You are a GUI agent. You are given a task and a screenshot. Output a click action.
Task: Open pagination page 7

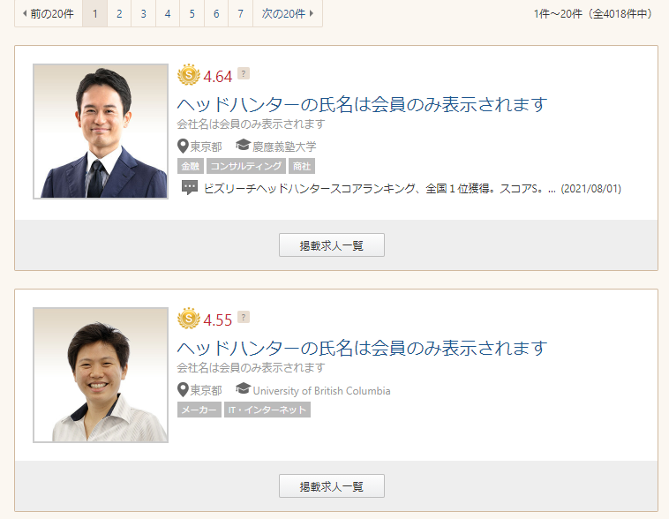tap(241, 13)
